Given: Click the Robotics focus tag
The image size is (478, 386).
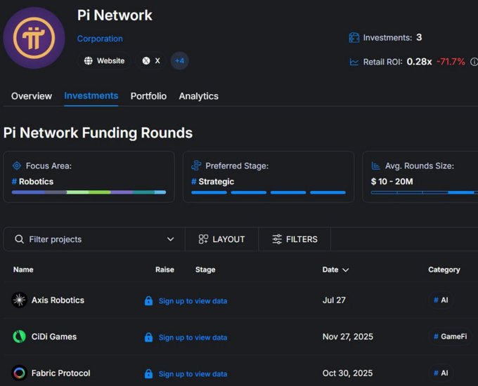Looking at the screenshot, I should coord(32,182).
